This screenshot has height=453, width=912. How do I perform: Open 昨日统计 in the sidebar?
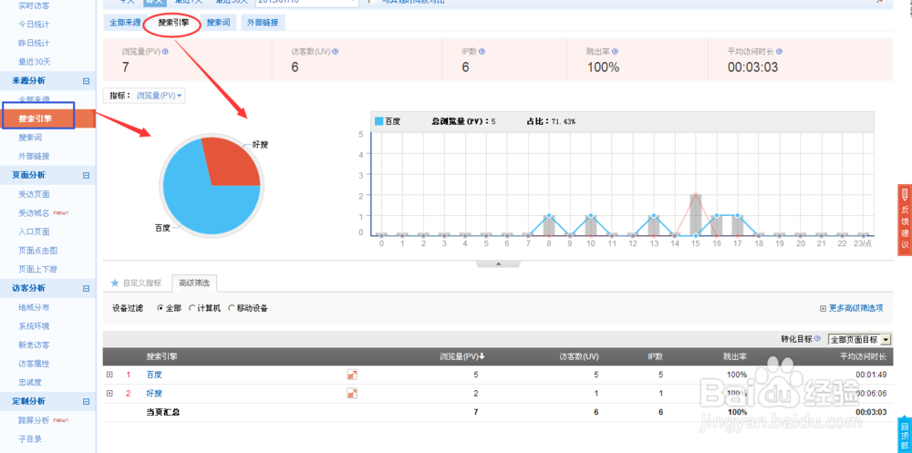click(34, 43)
